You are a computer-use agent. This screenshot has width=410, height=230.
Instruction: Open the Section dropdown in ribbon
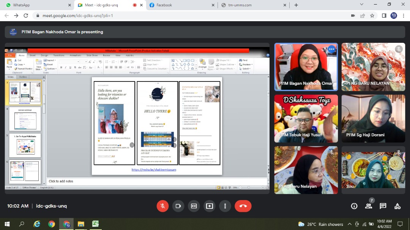[50, 69]
